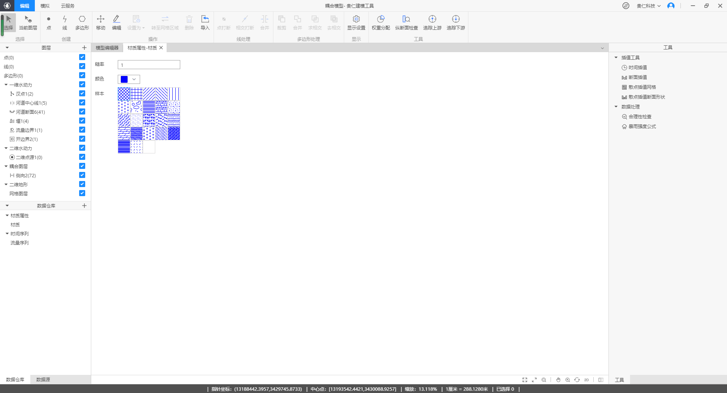Close the 材质属性-材质 tab

click(161, 48)
